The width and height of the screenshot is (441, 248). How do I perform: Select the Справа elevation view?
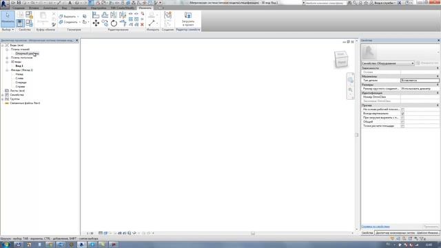(20, 87)
